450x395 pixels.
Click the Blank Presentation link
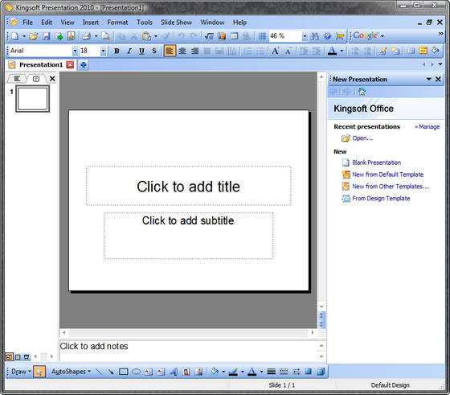pyautogui.click(x=377, y=163)
